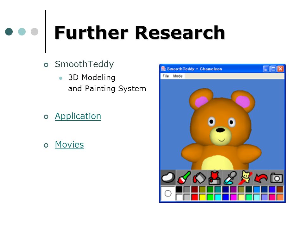Pick the brown color swatch
Screen dimensions: 304x228
point(280,189)
